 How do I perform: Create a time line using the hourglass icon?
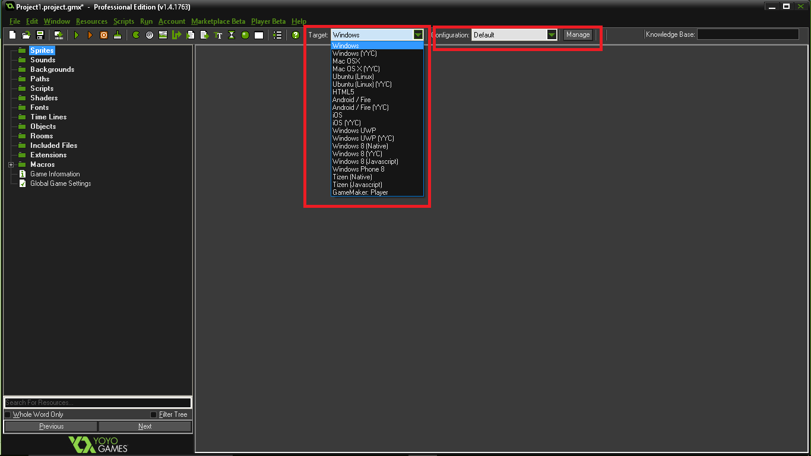(232, 35)
